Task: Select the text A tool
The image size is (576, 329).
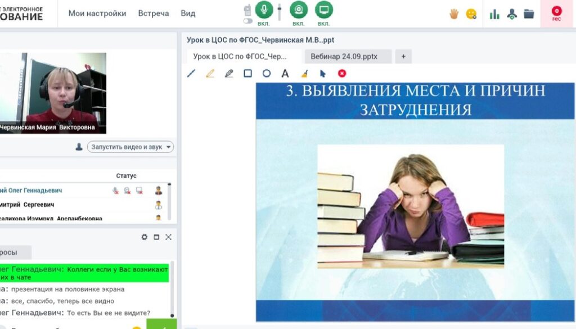Action: [285, 74]
